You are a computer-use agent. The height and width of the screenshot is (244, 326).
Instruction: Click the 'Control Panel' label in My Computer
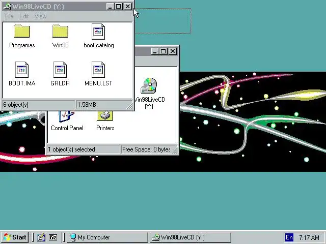tap(67, 128)
